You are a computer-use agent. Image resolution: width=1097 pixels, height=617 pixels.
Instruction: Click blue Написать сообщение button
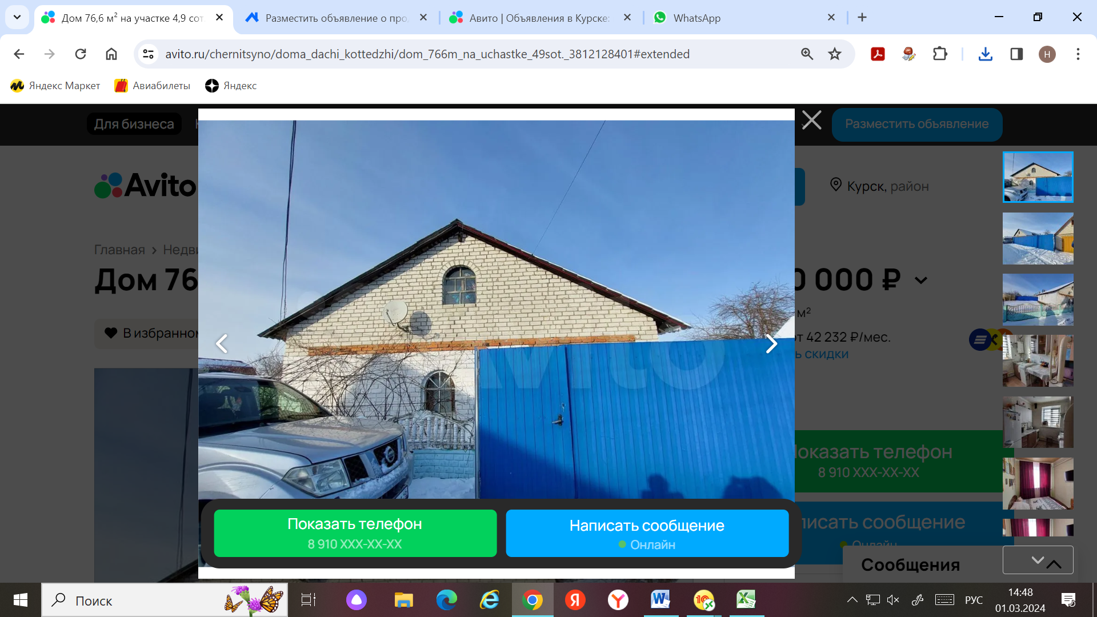[x=647, y=533]
